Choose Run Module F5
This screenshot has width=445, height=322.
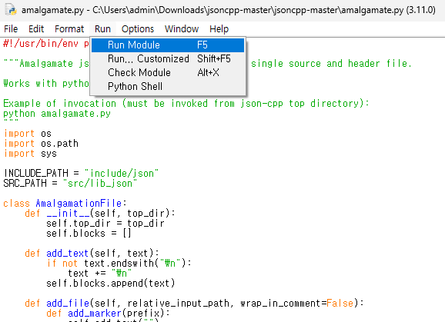coord(168,45)
